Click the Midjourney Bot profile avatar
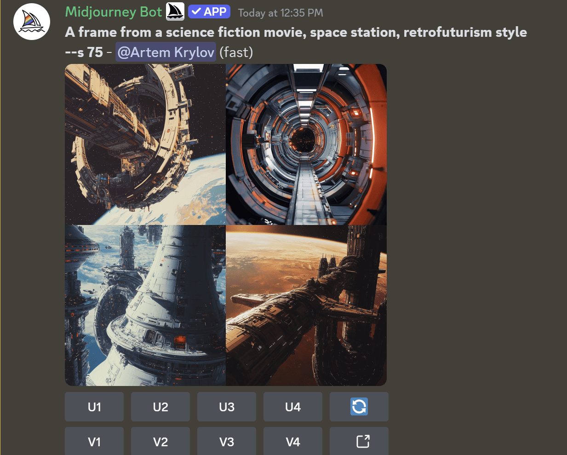 (x=32, y=22)
